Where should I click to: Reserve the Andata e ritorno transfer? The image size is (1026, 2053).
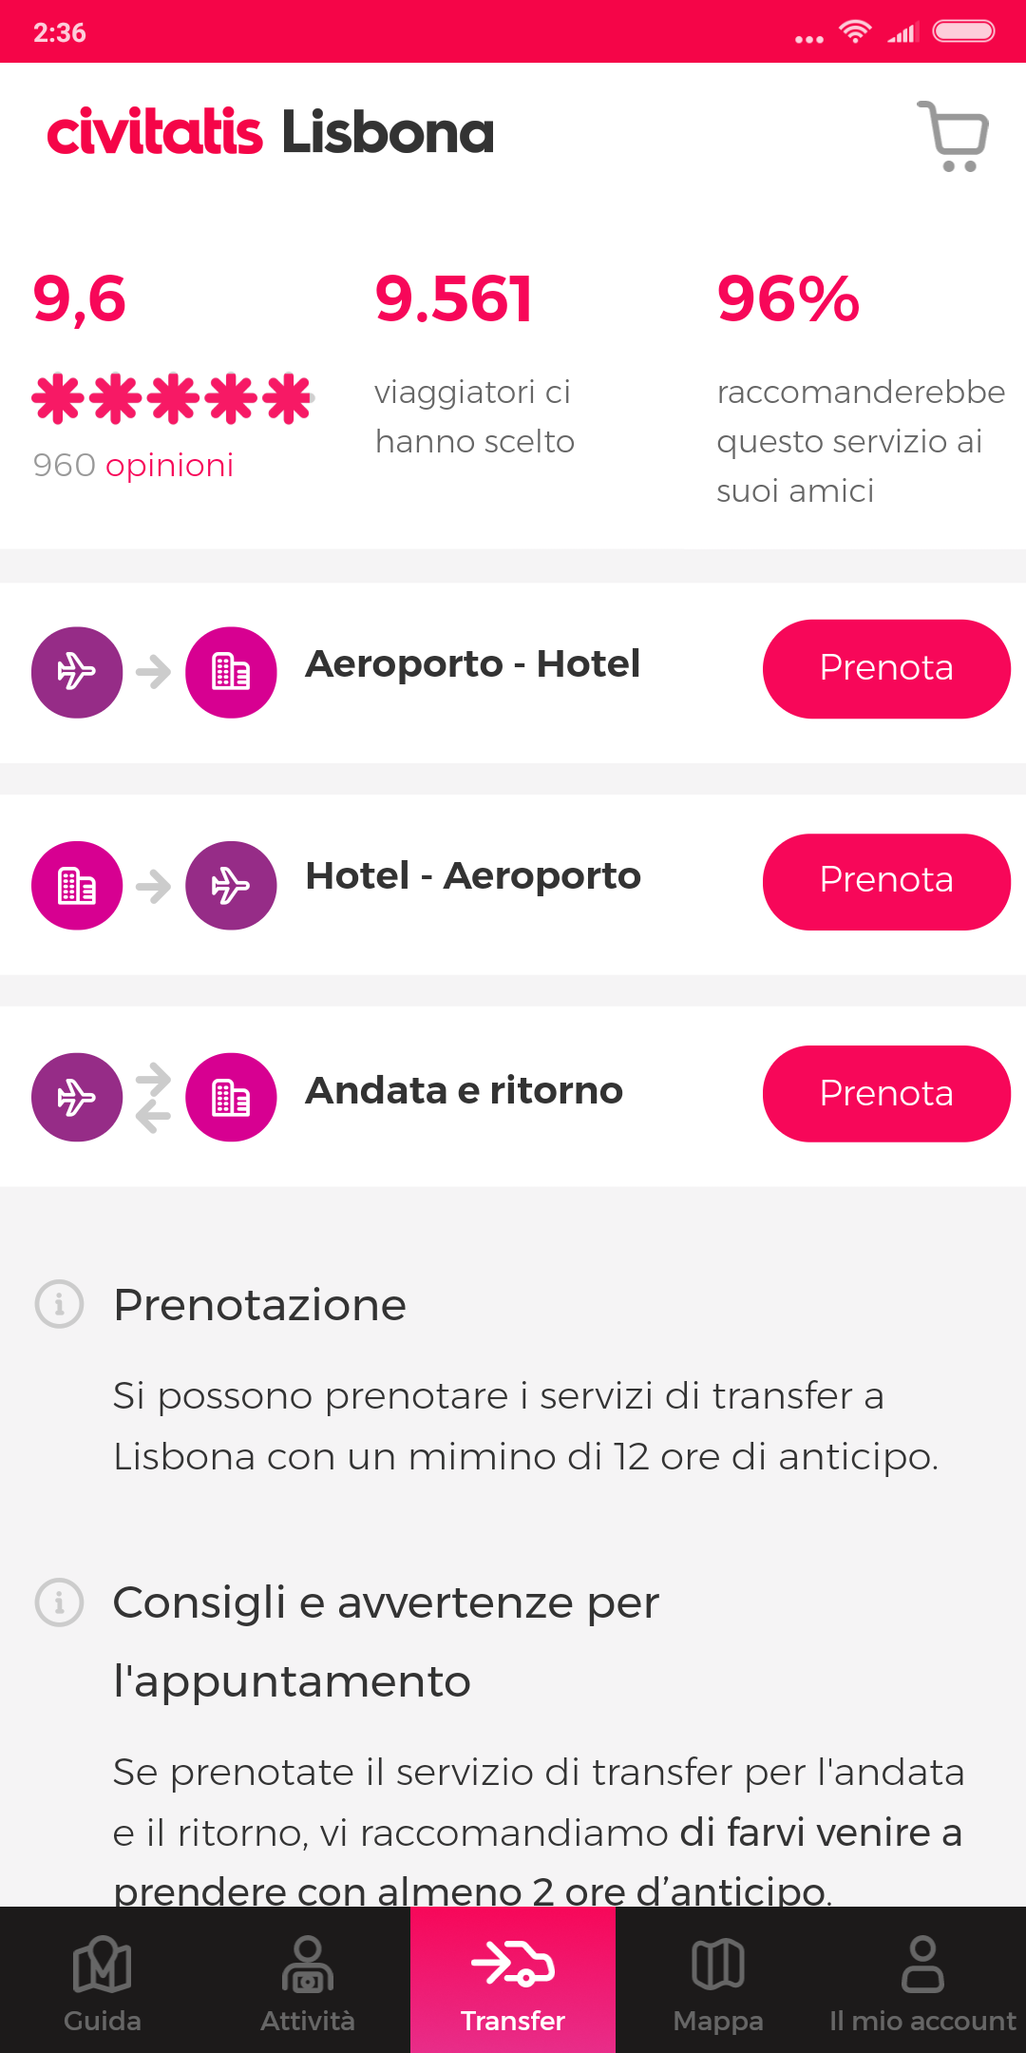(885, 1093)
